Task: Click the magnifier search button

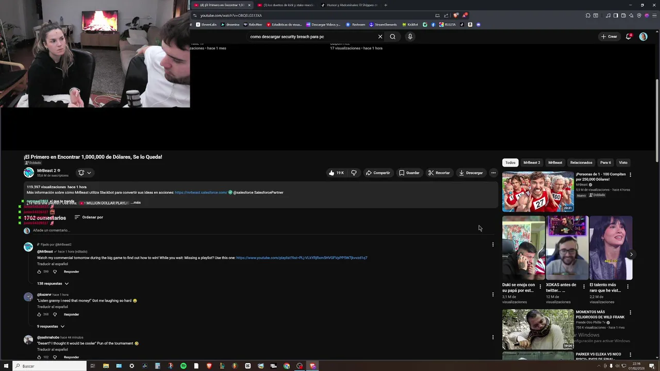Action: pos(393,37)
